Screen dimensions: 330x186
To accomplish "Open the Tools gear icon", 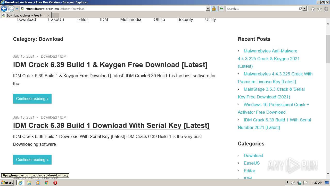I will tap(326, 9).
